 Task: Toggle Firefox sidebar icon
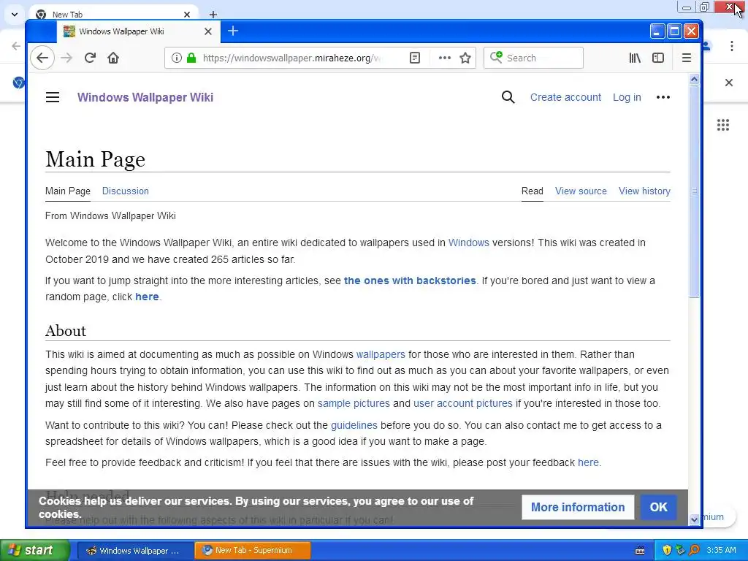(x=658, y=58)
